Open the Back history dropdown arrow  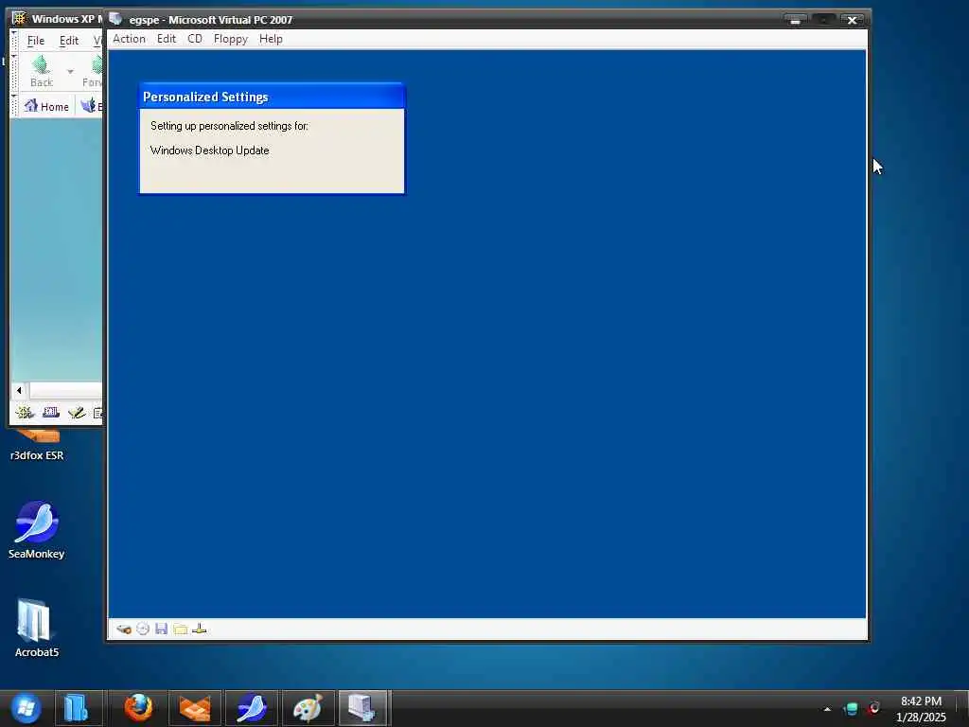click(x=70, y=72)
